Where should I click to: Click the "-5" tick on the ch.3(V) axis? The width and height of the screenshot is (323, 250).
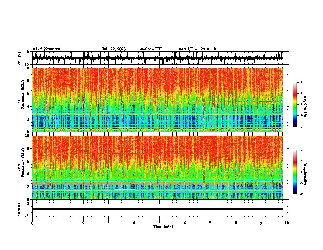click(x=28, y=216)
